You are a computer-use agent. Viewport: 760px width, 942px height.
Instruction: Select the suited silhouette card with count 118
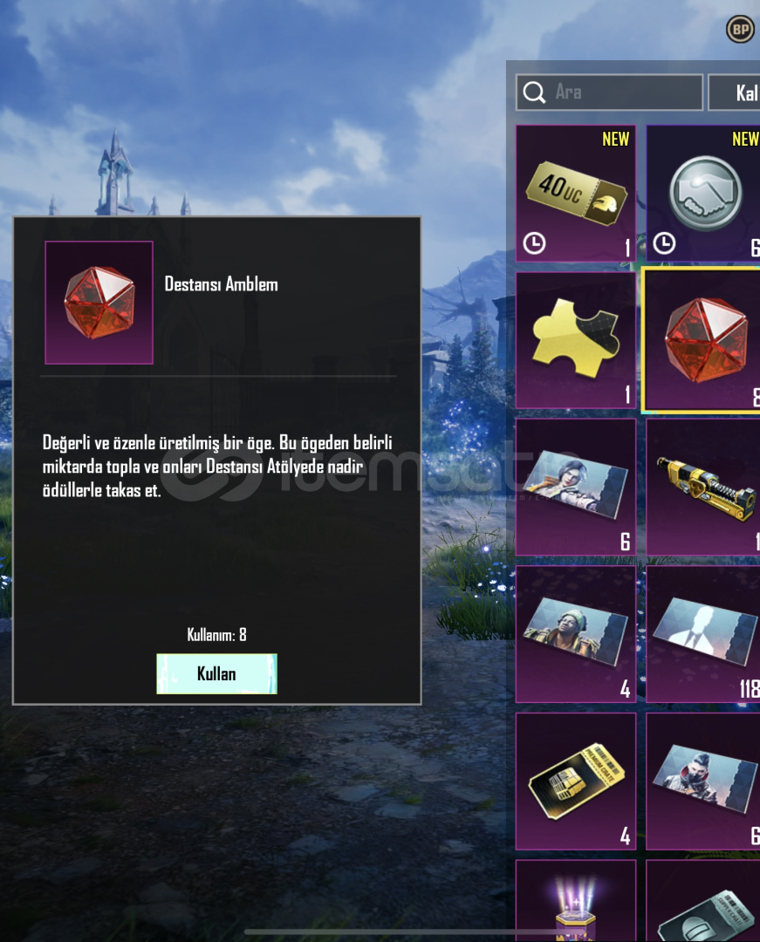pyautogui.click(x=703, y=634)
